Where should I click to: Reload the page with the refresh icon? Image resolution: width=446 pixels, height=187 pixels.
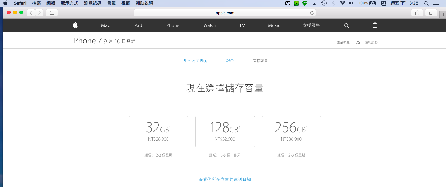[x=312, y=13]
